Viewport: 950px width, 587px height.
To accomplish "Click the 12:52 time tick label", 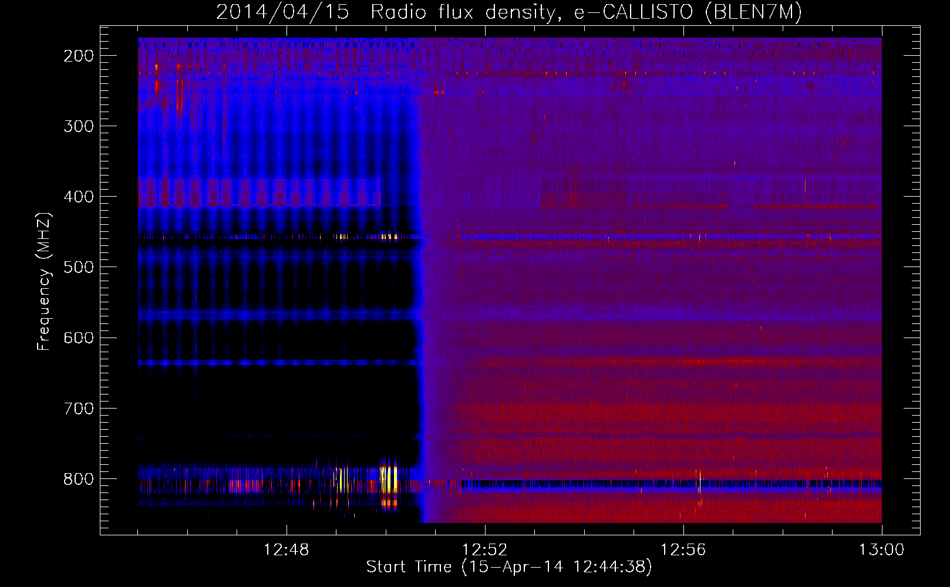I will pos(485,550).
